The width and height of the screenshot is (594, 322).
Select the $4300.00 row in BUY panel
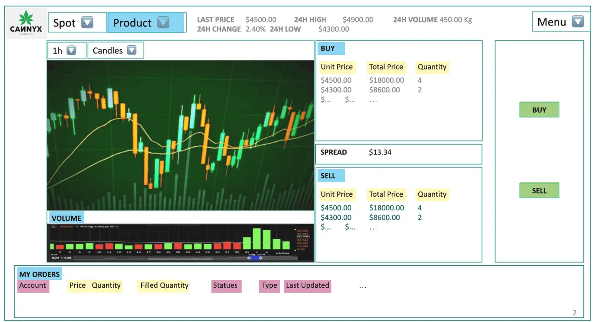pyautogui.click(x=371, y=90)
